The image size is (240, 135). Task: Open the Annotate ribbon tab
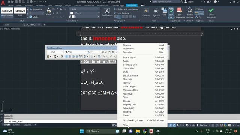click(x=28, y=5)
